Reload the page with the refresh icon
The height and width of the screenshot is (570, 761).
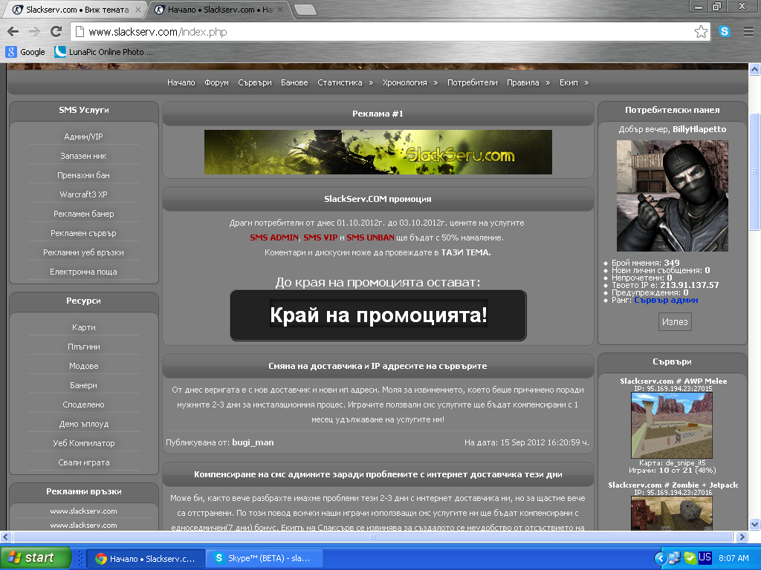(x=56, y=32)
